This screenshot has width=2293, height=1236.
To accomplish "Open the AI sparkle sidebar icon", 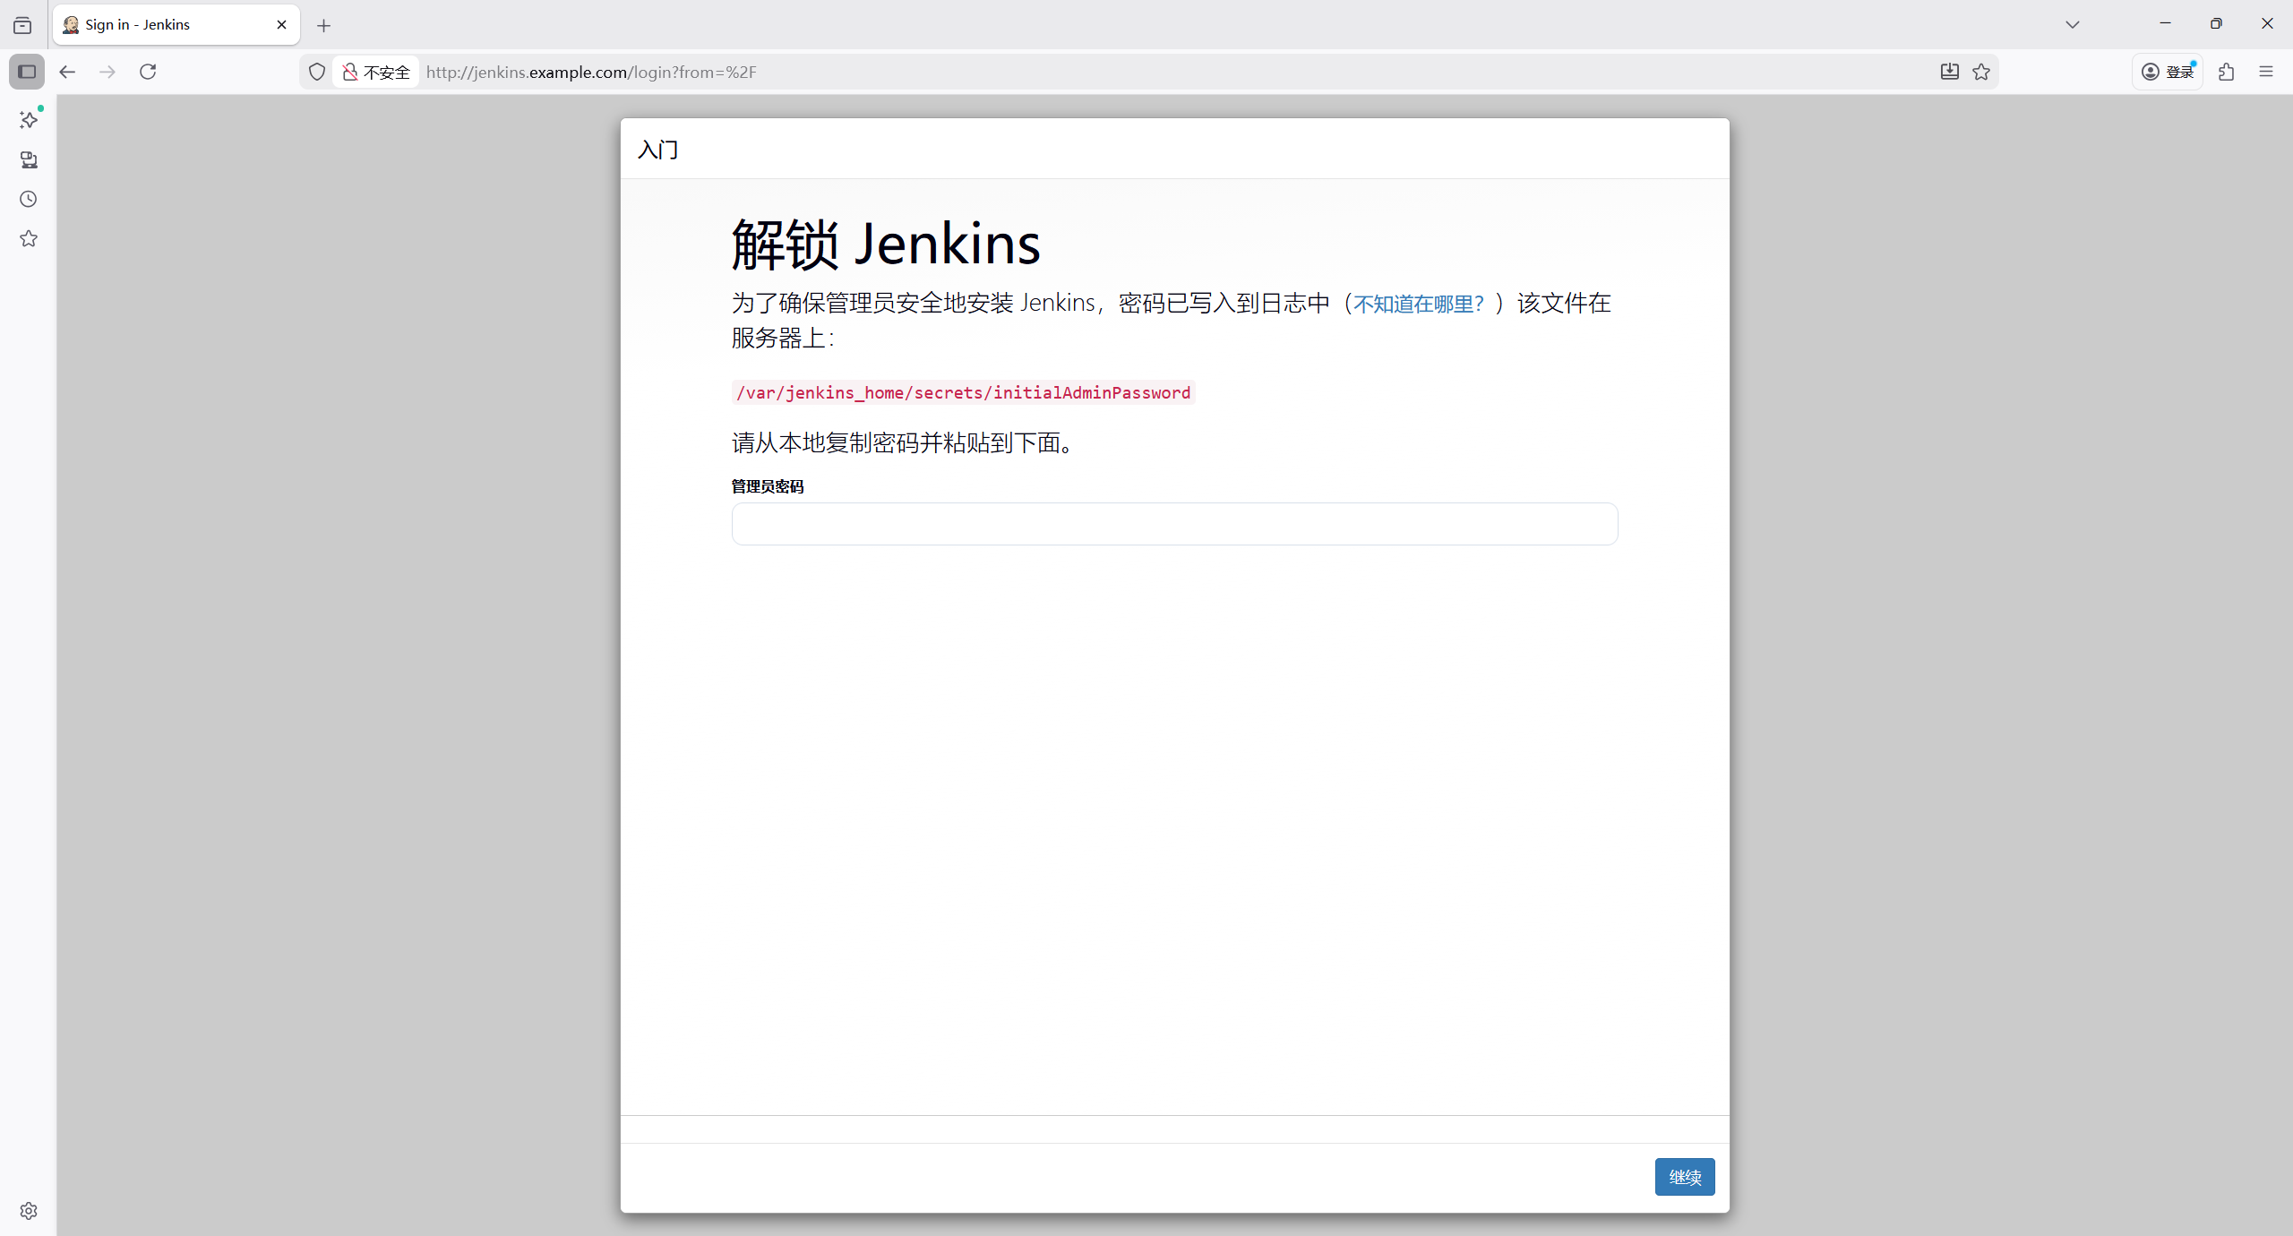I will point(29,120).
